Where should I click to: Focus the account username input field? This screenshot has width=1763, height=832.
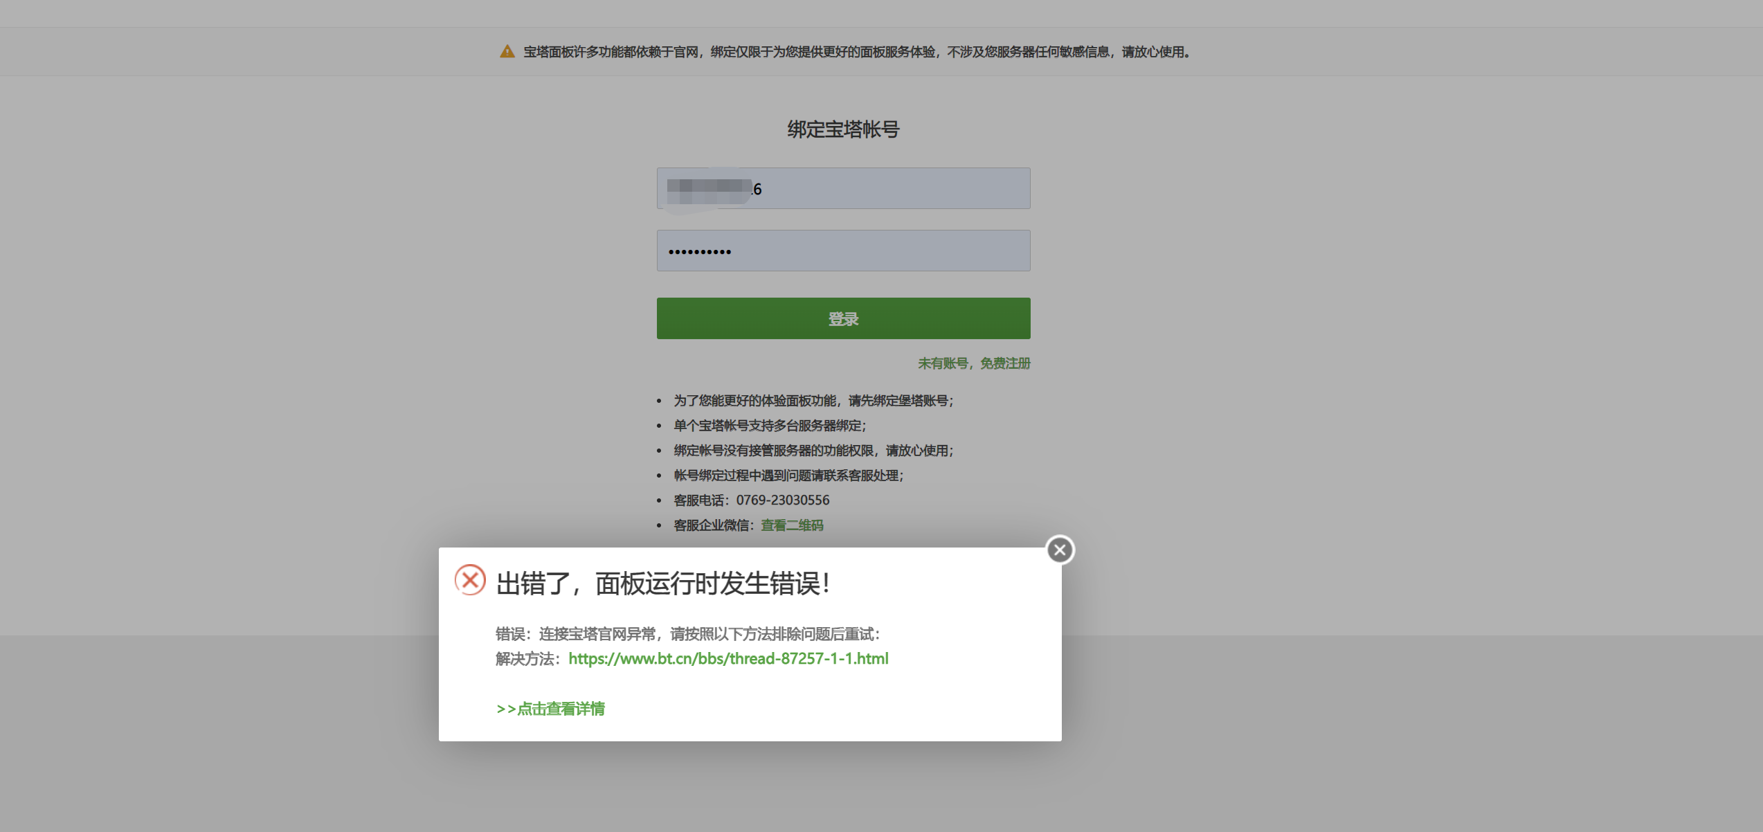(x=843, y=188)
